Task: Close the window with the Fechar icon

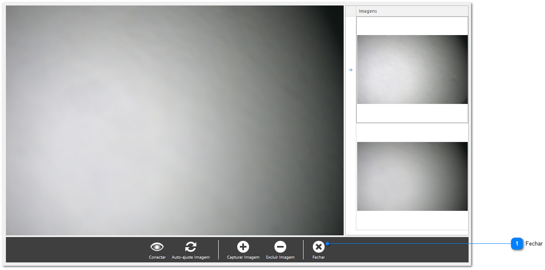Action: pyautogui.click(x=318, y=247)
